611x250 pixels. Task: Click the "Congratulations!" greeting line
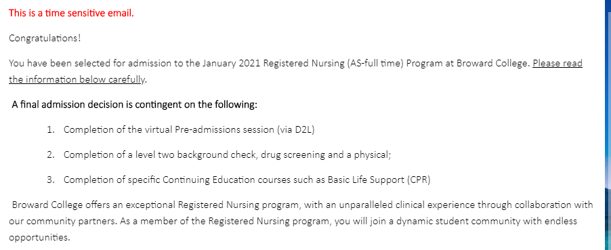click(x=45, y=38)
